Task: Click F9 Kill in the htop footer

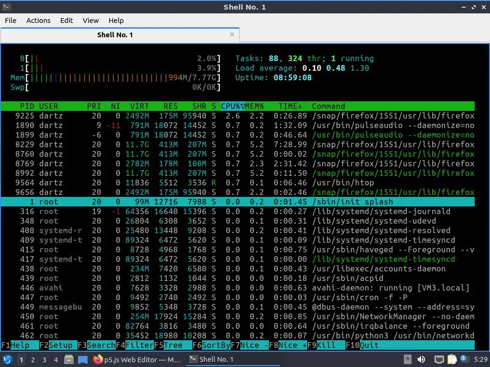Action: (326, 345)
